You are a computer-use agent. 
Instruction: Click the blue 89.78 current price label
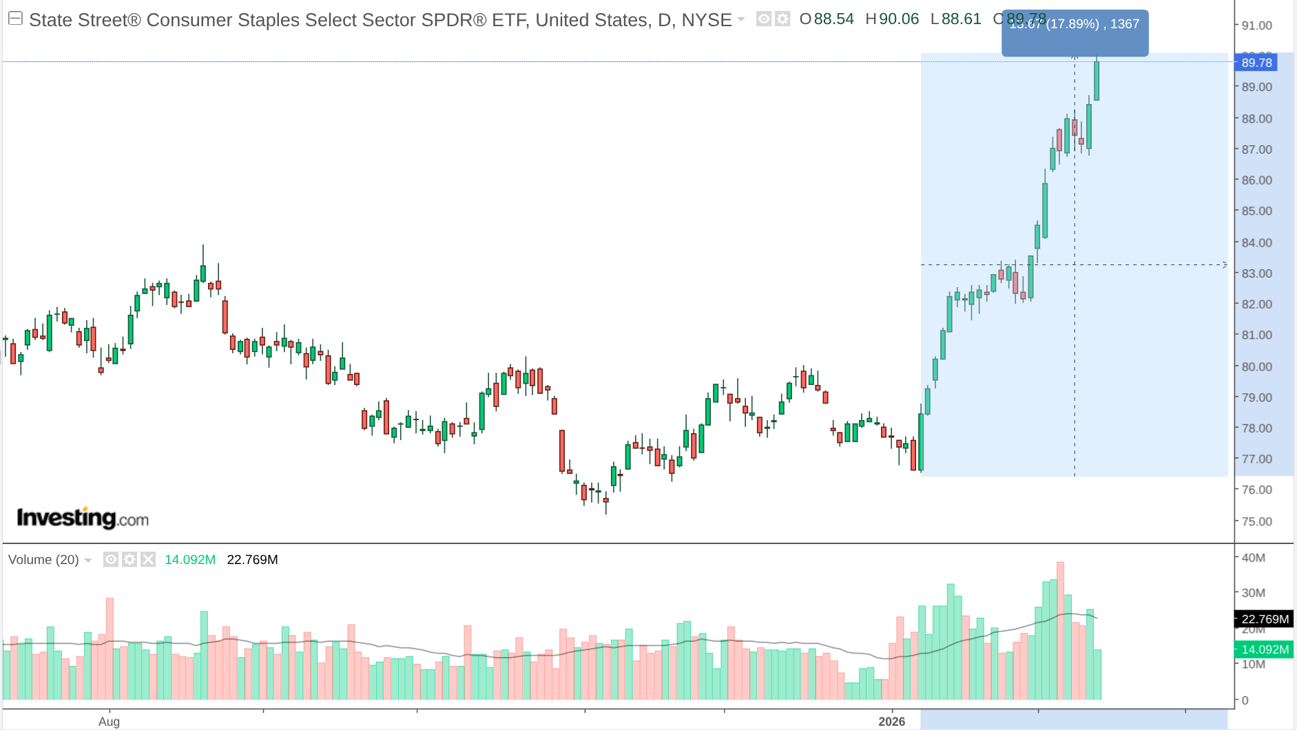tap(1256, 63)
